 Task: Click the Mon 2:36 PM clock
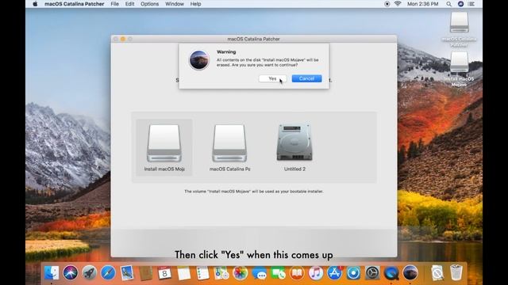click(x=422, y=4)
